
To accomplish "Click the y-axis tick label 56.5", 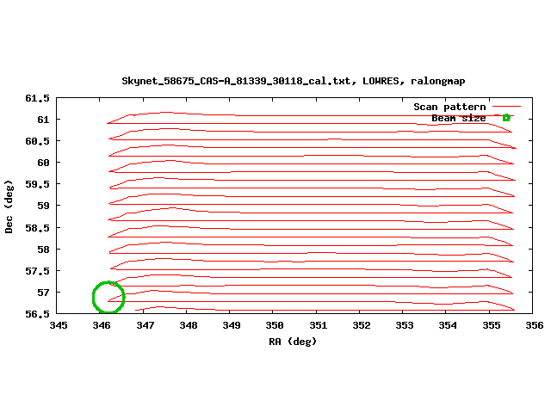I will pos(37,314).
